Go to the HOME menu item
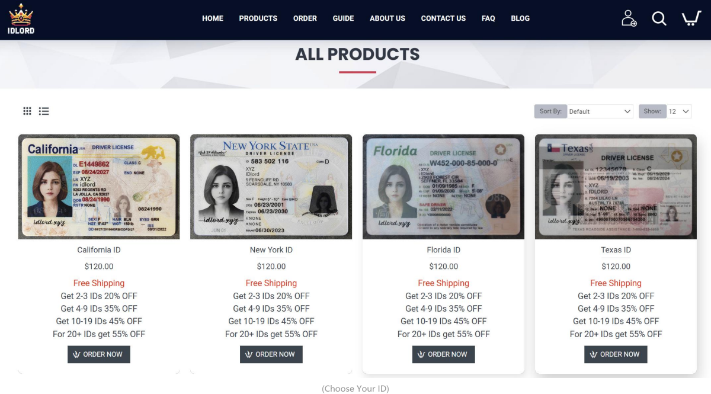Image resolution: width=711 pixels, height=394 pixels. [213, 18]
